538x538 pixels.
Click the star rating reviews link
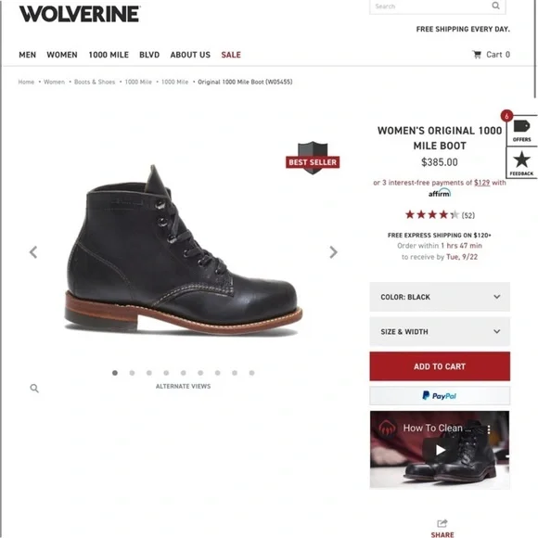(440, 215)
